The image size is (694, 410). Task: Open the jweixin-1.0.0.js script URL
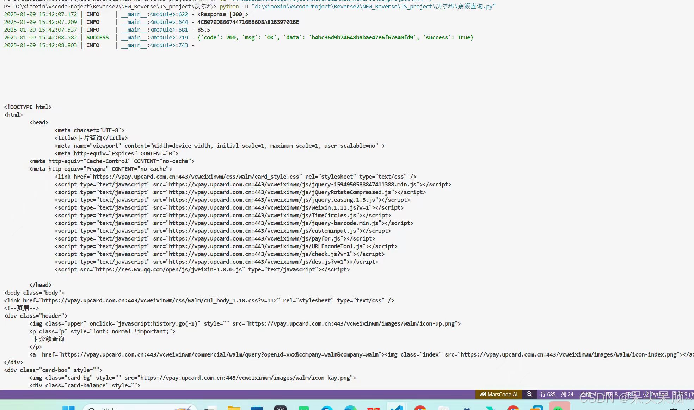click(169, 270)
